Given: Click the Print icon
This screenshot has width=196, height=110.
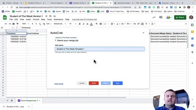Looking at the screenshot, I should 13,24.
